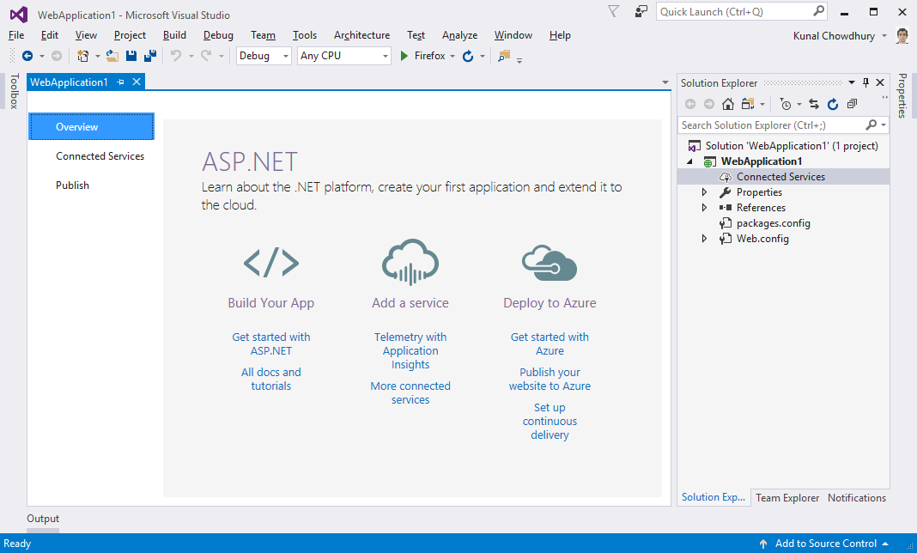Click Kunal Chowdhury's profile picture
This screenshot has width=917, height=553.
coord(902,36)
